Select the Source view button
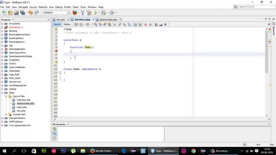 pos(57,25)
